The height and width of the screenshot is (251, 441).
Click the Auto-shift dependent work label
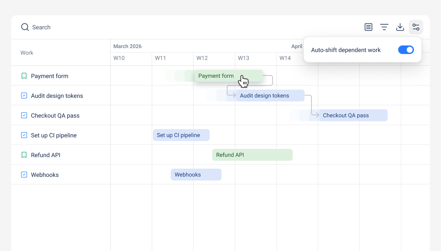[346, 50]
